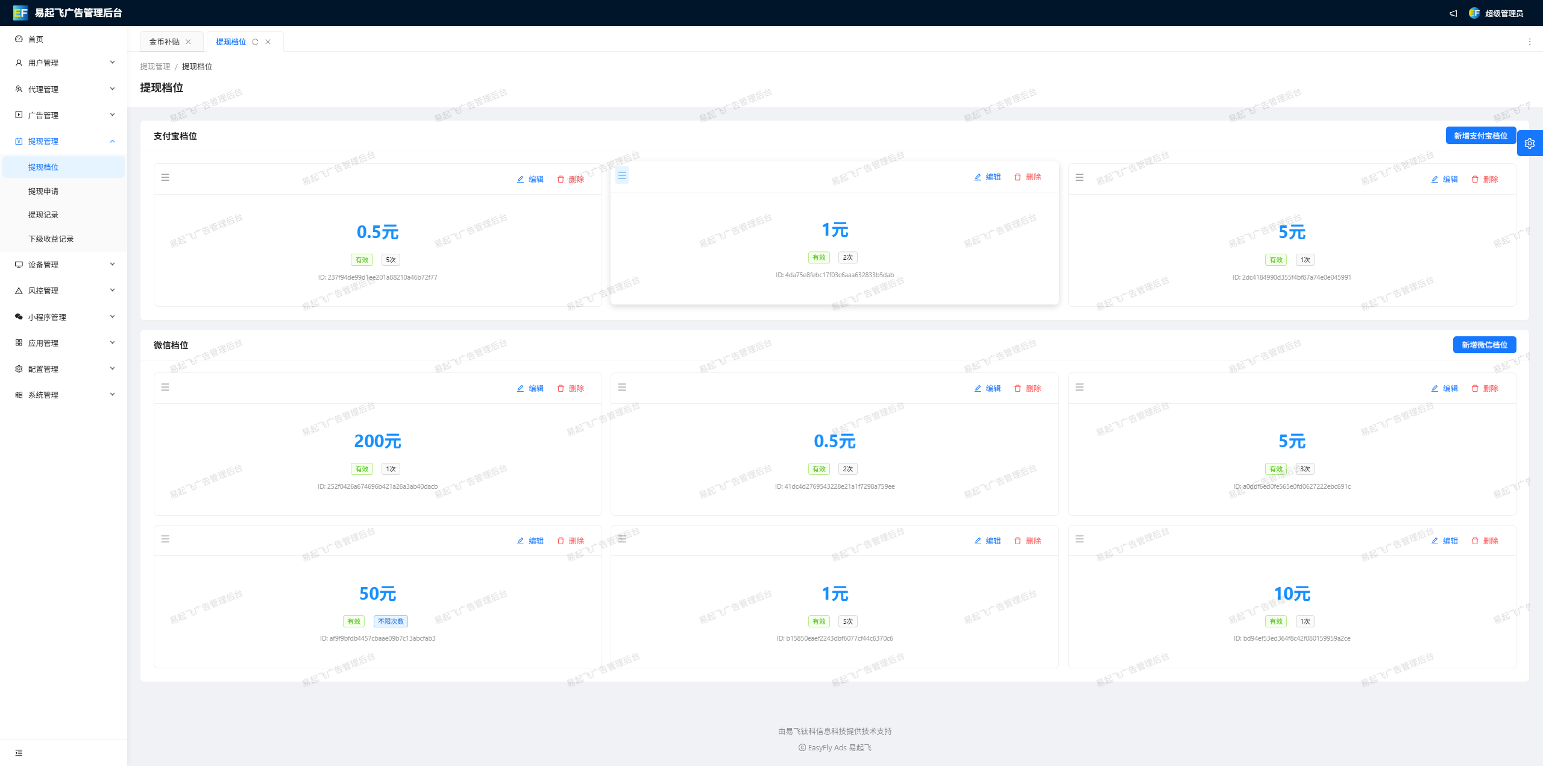Click drag handle of WeChat 1元 card

point(622,539)
